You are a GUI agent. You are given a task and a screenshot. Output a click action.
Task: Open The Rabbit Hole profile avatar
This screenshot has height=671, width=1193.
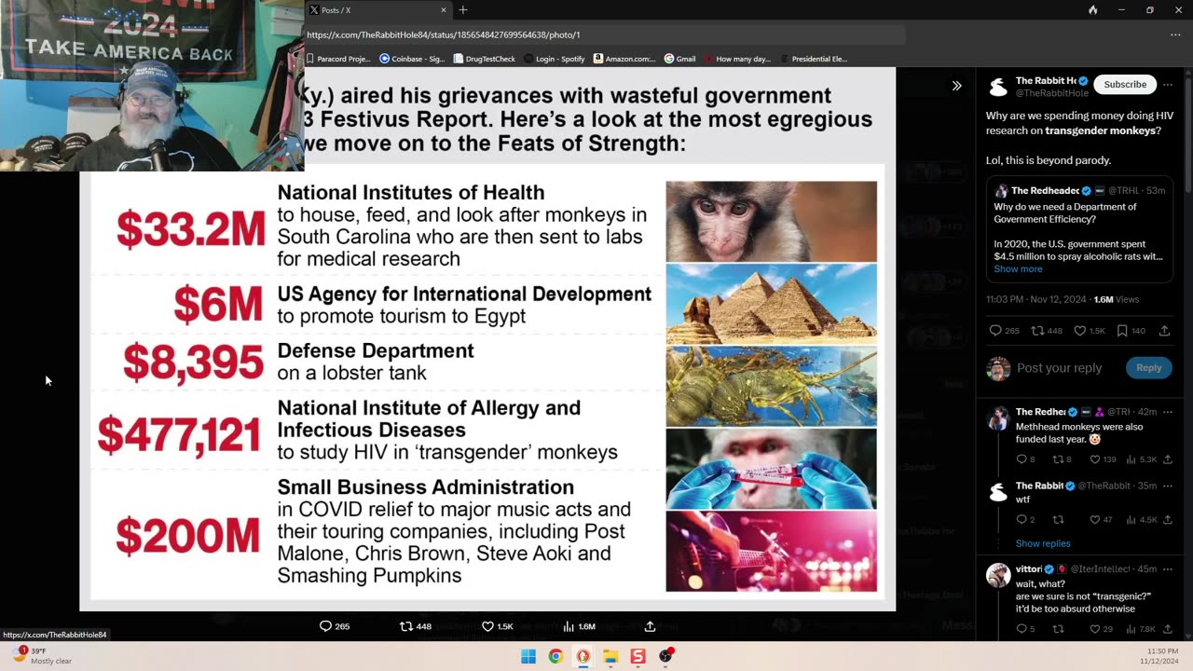(998, 87)
